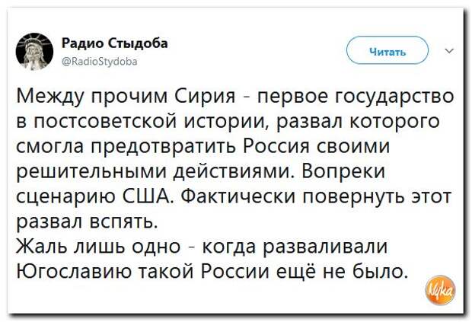Click the words Между прочим
The height and width of the screenshot is (322, 472).
click(92, 98)
